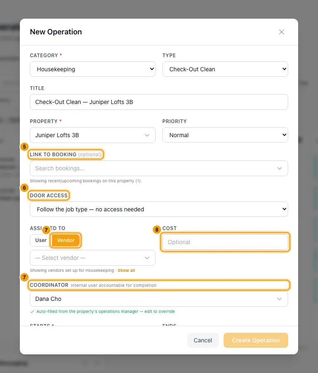Open the Priority dropdown showing Normal
318x373 pixels.
point(225,135)
